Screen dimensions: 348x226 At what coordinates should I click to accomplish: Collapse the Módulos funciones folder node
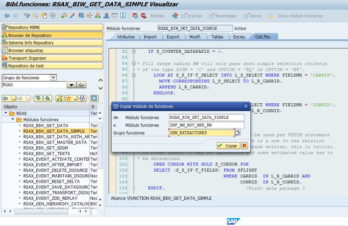tap(13, 119)
